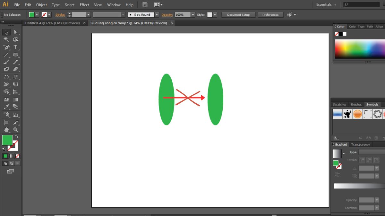
Task: Select the Magic Wand tool
Action: click(6, 39)
